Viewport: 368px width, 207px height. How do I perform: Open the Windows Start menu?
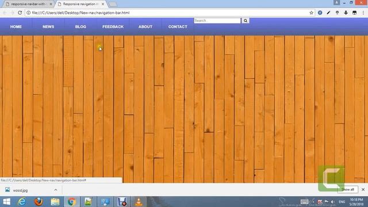6,202
